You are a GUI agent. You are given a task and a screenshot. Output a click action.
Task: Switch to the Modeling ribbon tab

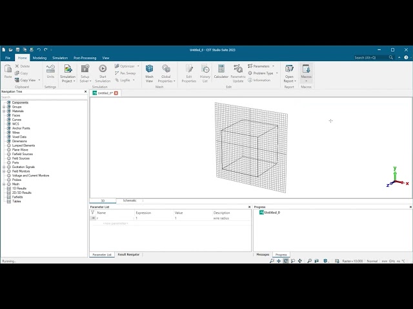coord(39,58)
